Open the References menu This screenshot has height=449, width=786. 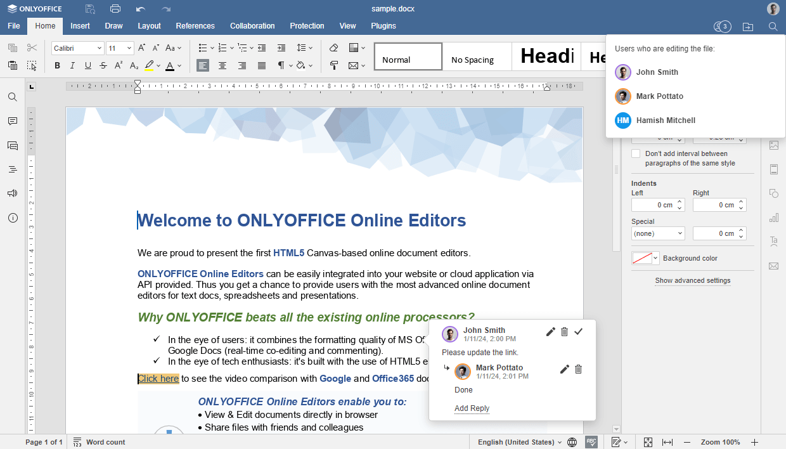click(x=195, y=25)
